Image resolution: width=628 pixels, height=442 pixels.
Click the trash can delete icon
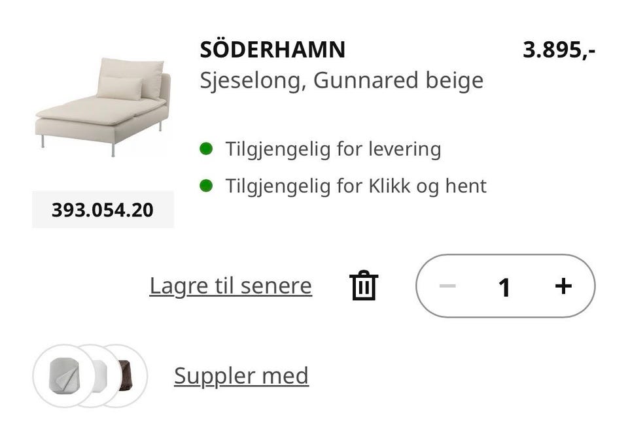(364, 286)
